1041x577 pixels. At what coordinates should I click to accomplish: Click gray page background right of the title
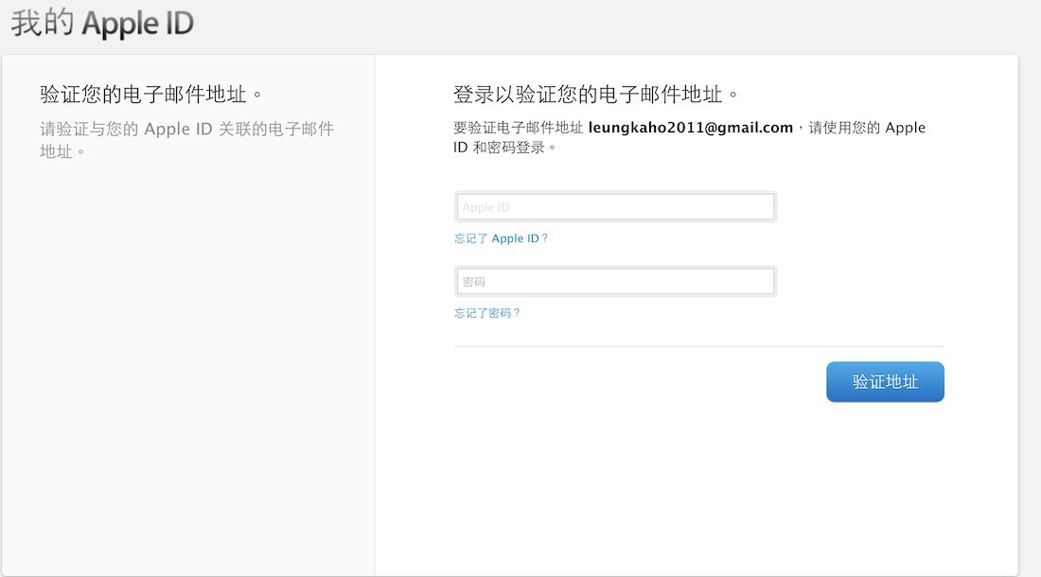pyautogui.click(x=615, y=25)
